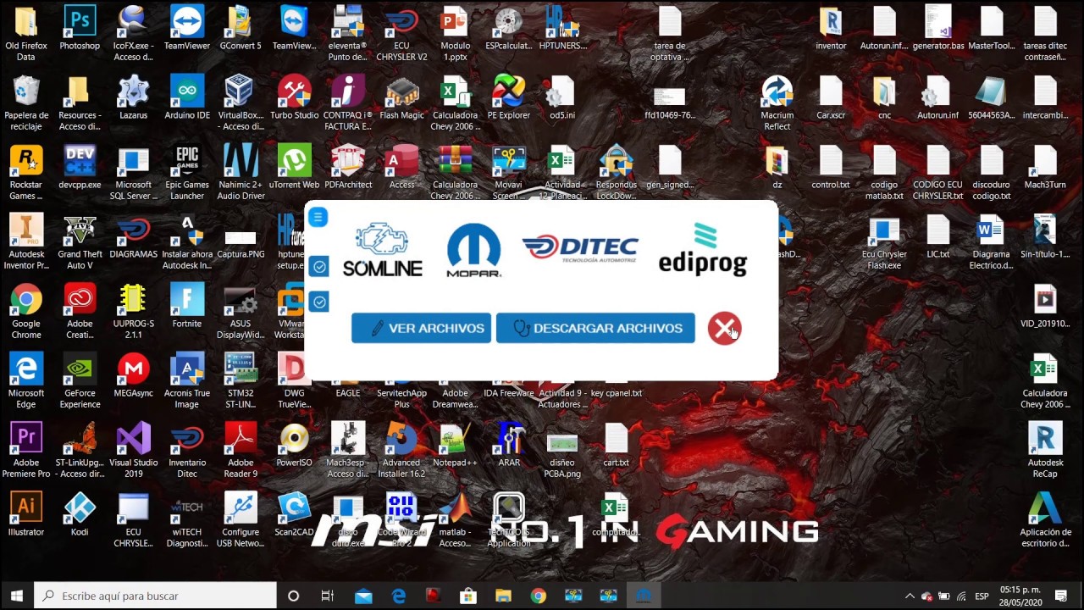Select the Photoshop desktop icon
Image resolution: width=1084 pixels, height=610 pixels.
click(80, 29)
